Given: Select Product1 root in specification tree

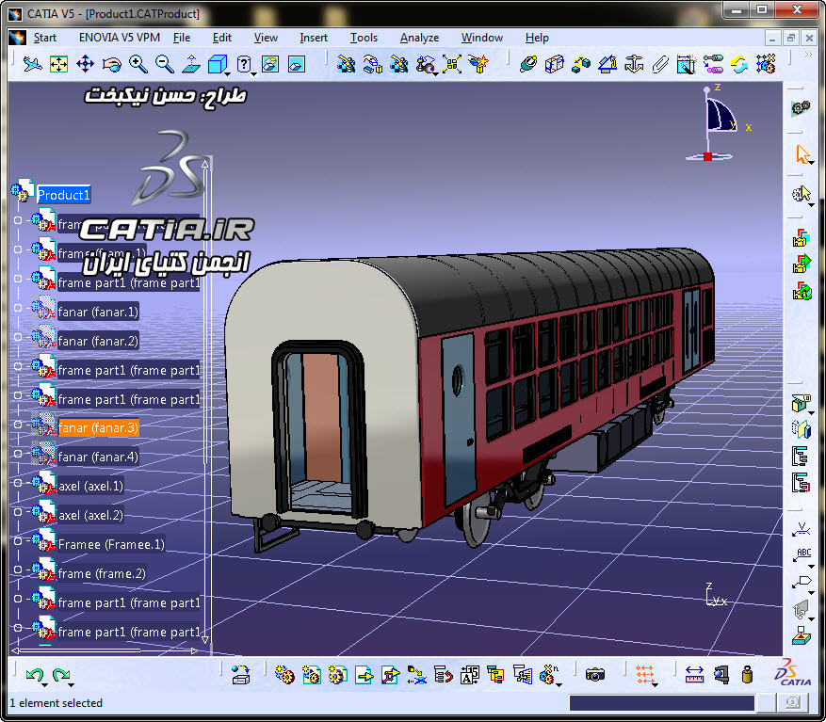Looking at the screenshot, I should [x=64, y=195].
